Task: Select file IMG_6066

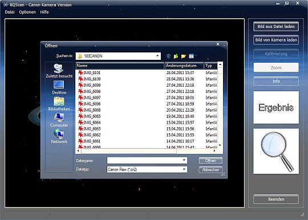Action: click(x=92, y=110)
